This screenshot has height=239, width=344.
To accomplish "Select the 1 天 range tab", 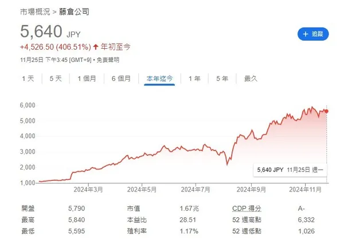I will [x=28, y=79].
